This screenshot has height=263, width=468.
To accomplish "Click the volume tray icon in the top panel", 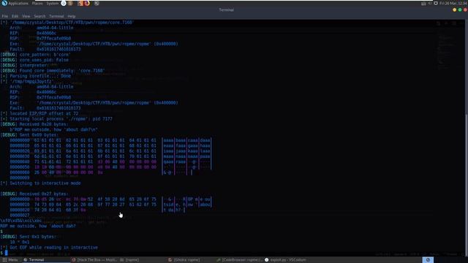I will (x=430, y=3).
